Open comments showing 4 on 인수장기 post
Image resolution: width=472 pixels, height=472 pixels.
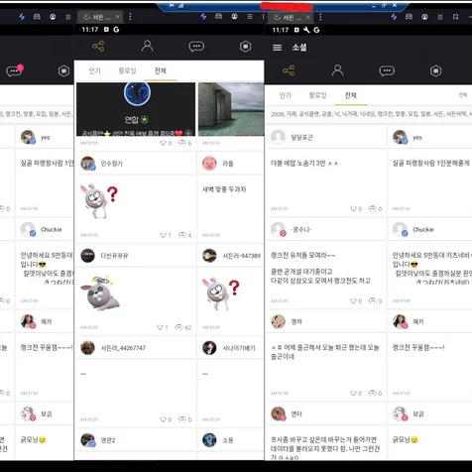[x=185, y=235]
